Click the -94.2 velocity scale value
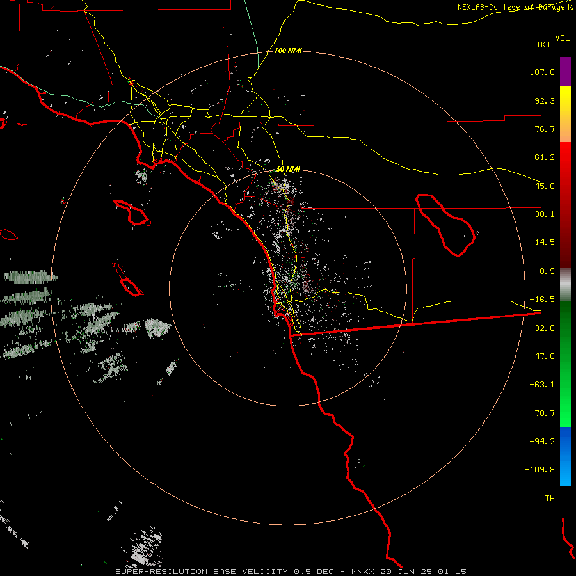 (x=542, y=442)
